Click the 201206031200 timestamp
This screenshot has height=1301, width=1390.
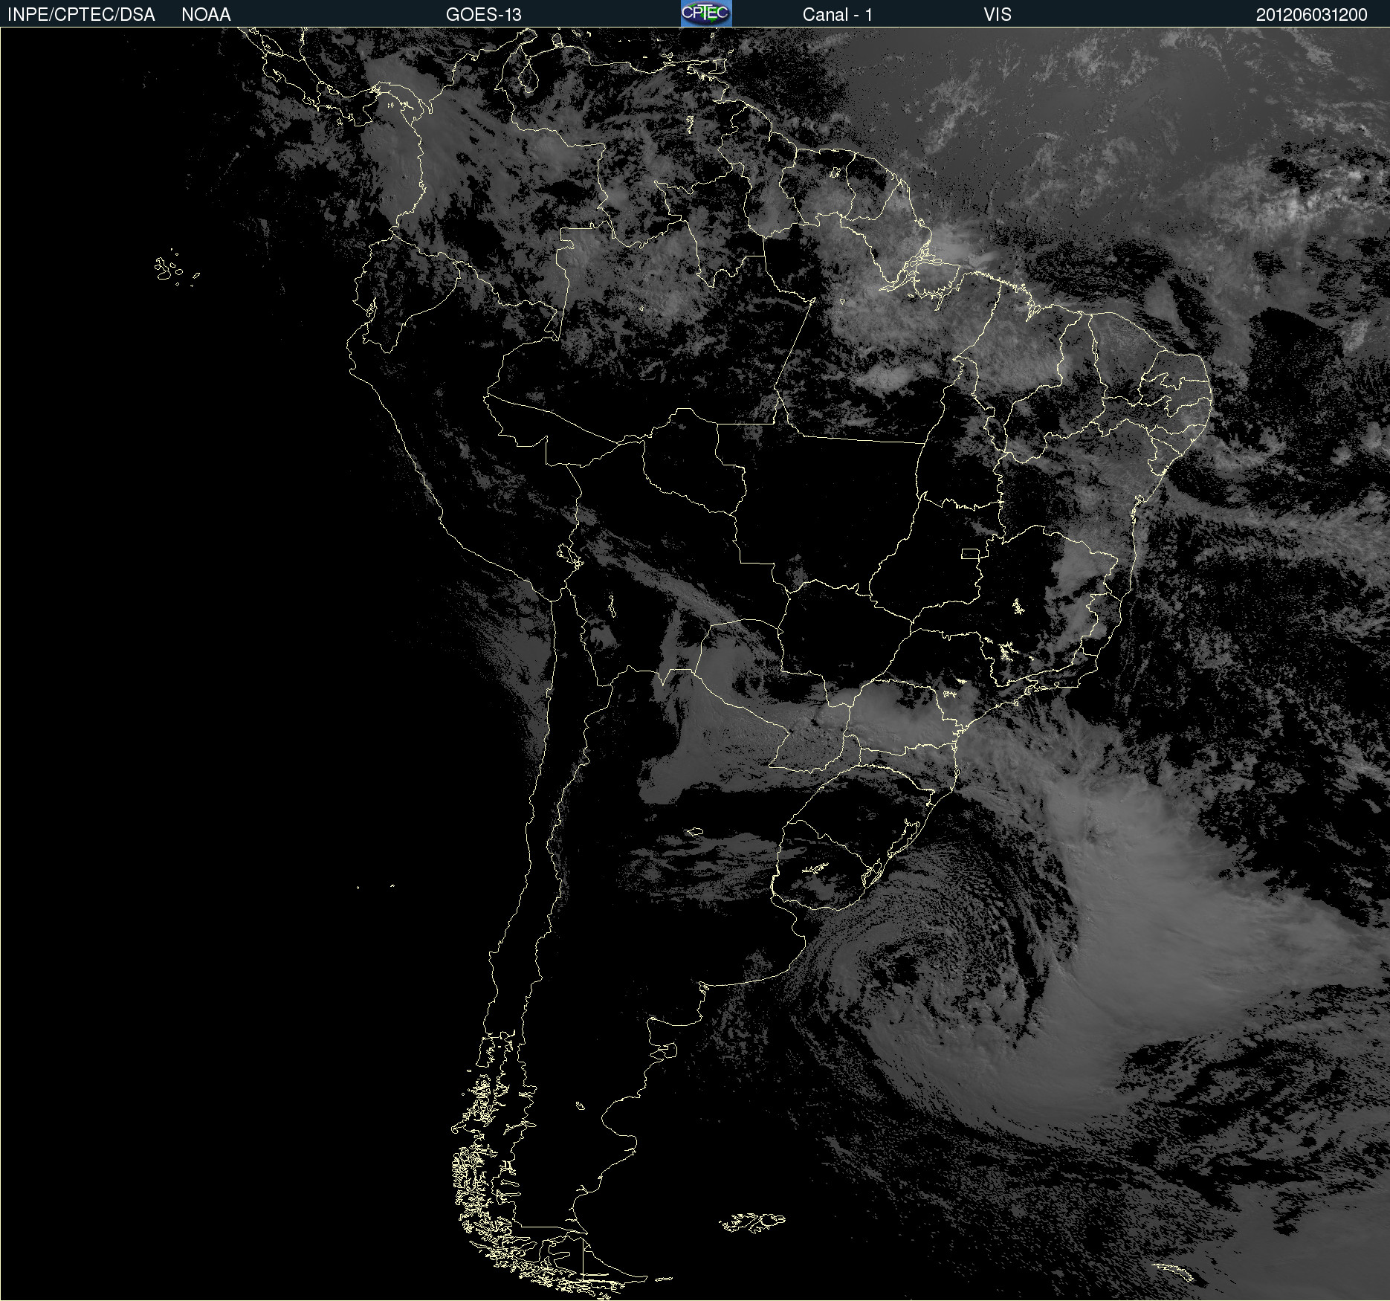(1311, 15)
